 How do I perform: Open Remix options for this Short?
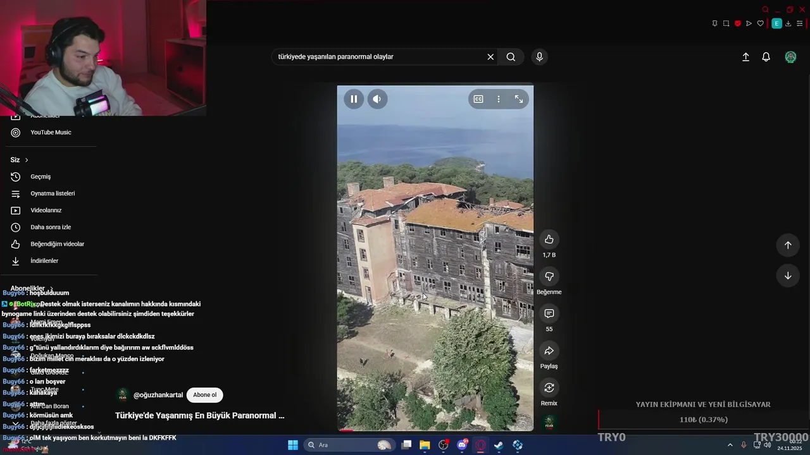(549, 387)
